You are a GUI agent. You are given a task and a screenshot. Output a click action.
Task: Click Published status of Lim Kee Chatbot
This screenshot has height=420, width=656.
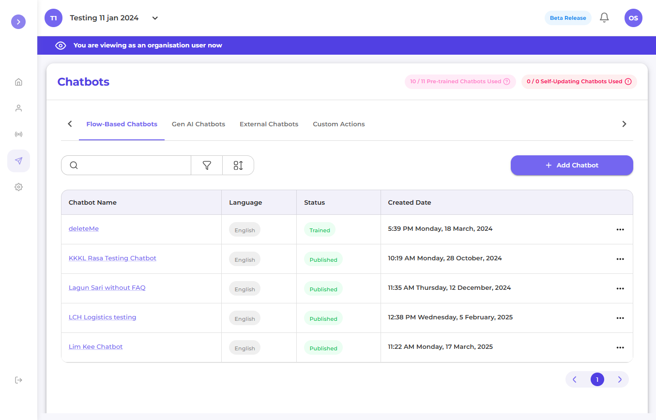click(323, 348)
